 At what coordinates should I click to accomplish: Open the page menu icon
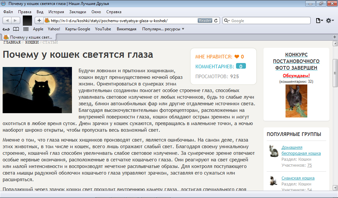[319, 20]
